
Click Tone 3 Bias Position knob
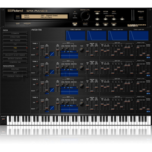[x=67, y=85]
